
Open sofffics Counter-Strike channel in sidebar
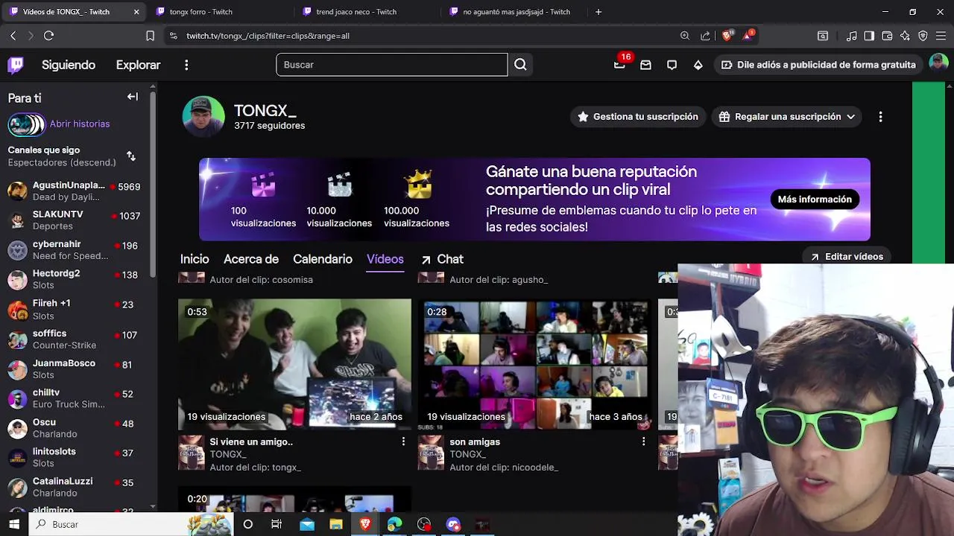tap(75, 339)
